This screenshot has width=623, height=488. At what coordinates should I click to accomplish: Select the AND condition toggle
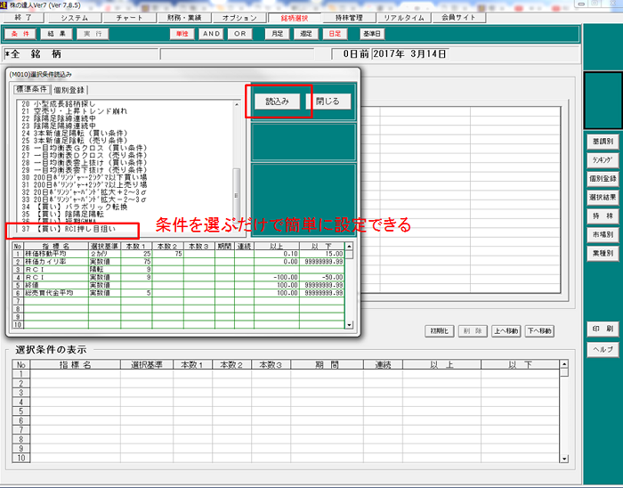(x=211, y=33)
